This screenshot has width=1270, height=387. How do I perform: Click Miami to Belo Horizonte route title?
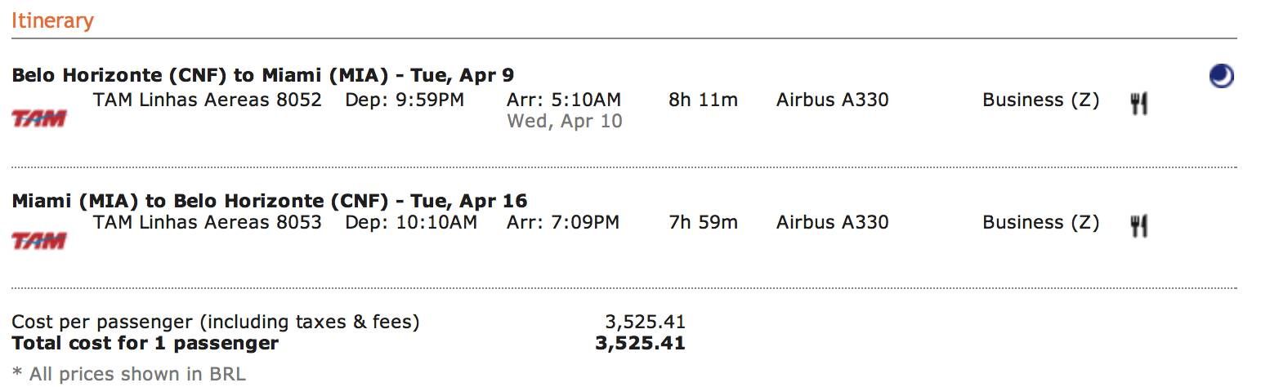pyautogui.click(x=270, y=201)
